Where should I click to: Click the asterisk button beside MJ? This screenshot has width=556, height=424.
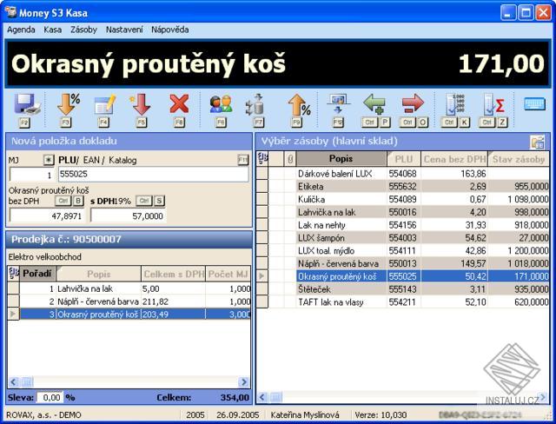pos(49,160)
